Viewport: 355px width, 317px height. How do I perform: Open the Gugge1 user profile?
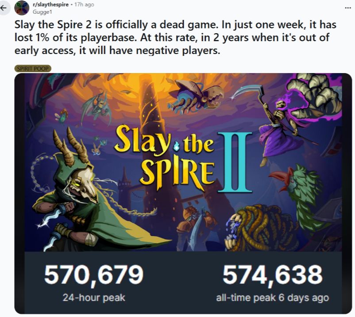coord(40,12)
